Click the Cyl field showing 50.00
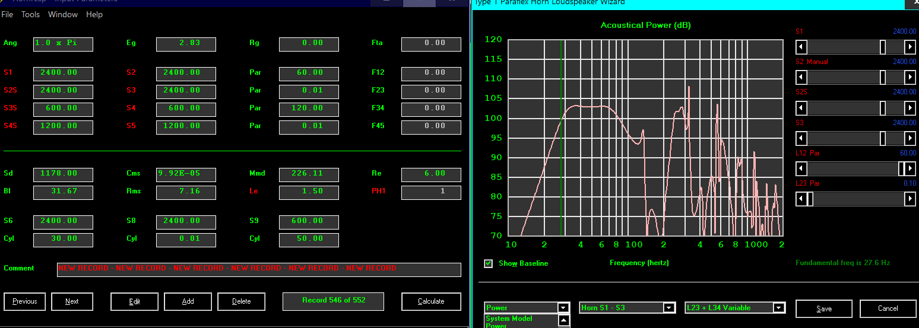Screen dimensions: 919x328 click(309, 240)
